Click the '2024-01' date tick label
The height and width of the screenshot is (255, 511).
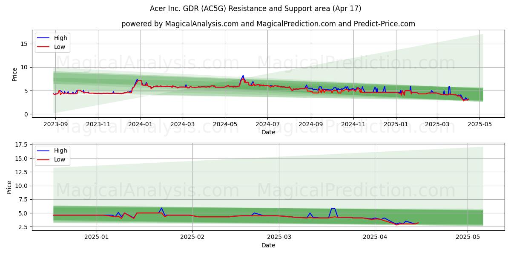click(141, 124)
